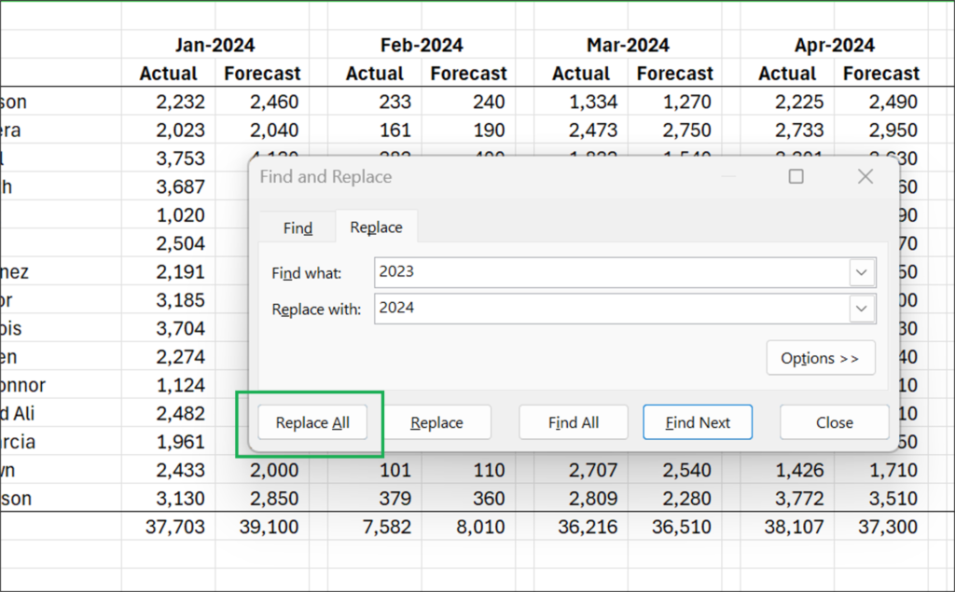Select the cell containing 39,100
This screenshot has width=955, height=592.
265,527
